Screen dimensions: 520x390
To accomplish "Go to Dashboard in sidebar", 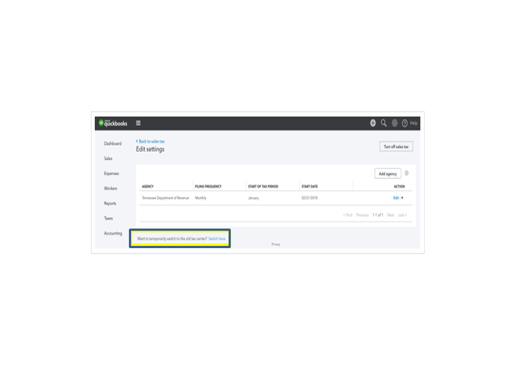I will (113, 144).
